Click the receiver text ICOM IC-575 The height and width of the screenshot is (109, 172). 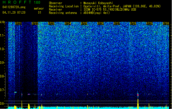click(93, 10)
